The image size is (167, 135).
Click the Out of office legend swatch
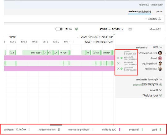[x=120, y=129]
